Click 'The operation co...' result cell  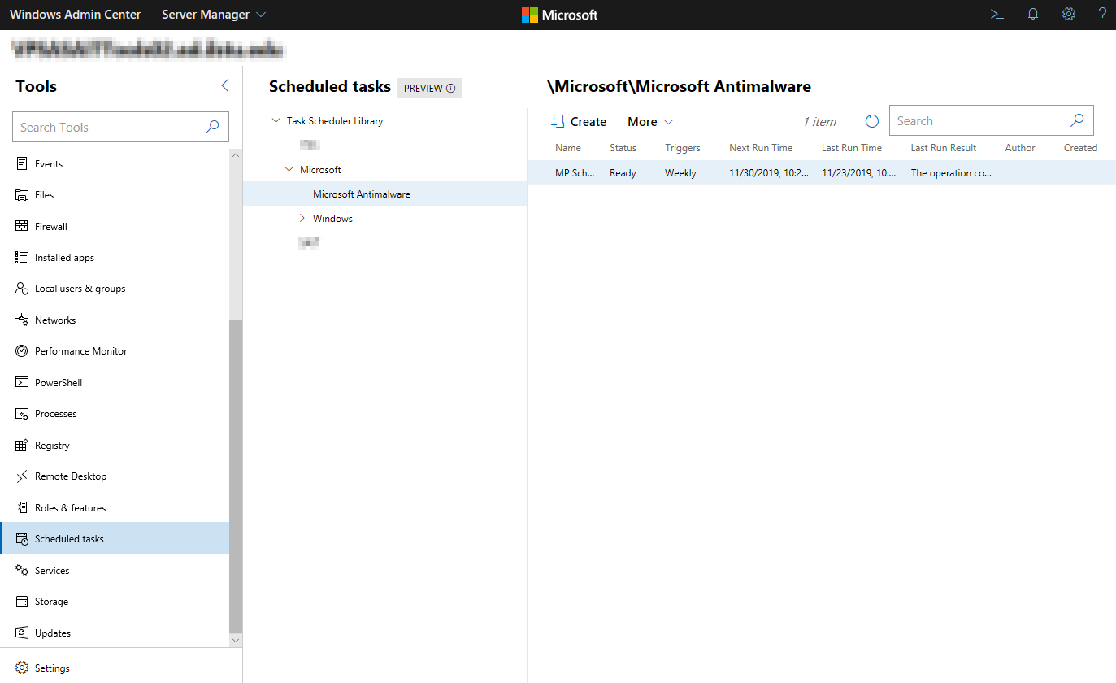(951, 173)
